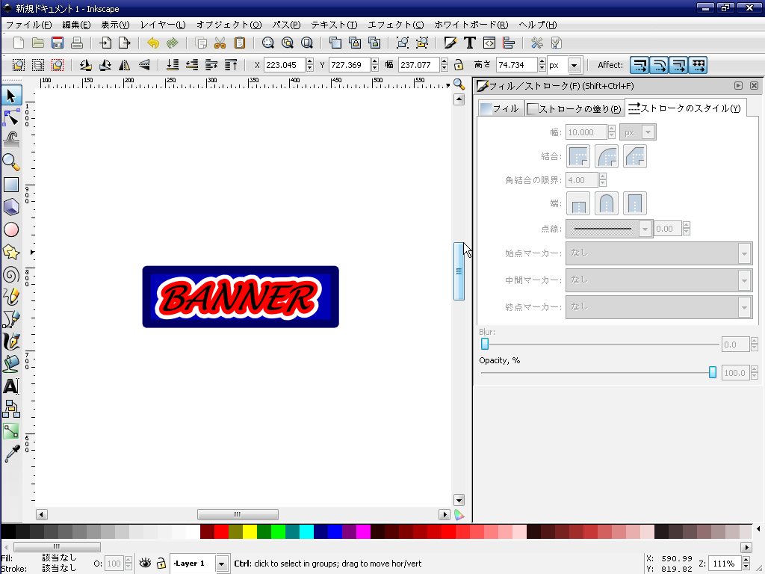Select the 3D Box tool
Screen dimensions: 765x574
(11, 207)
